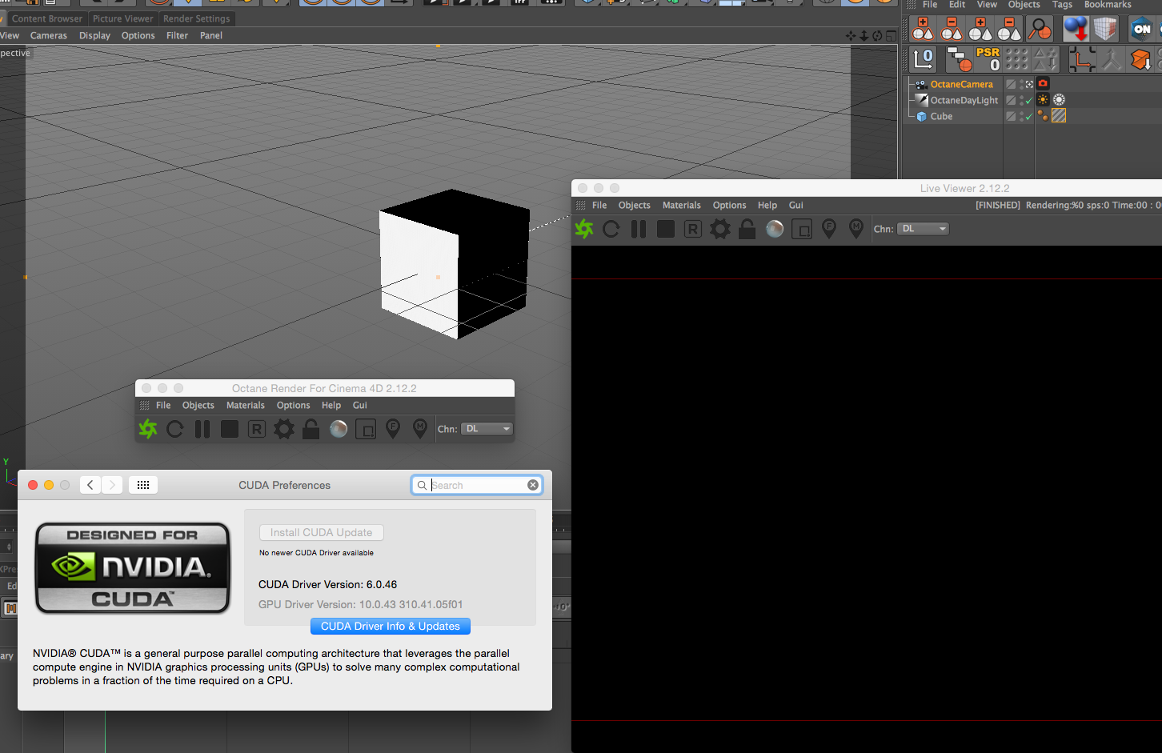Toggle visibility dots for OctaneCamera
This screenshot has height=753, width=1162.
[x=1021, y=84]
